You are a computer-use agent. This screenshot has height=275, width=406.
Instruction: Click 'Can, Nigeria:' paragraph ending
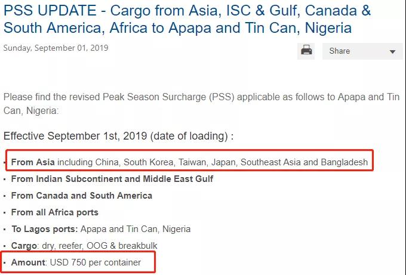coord(31,111)
